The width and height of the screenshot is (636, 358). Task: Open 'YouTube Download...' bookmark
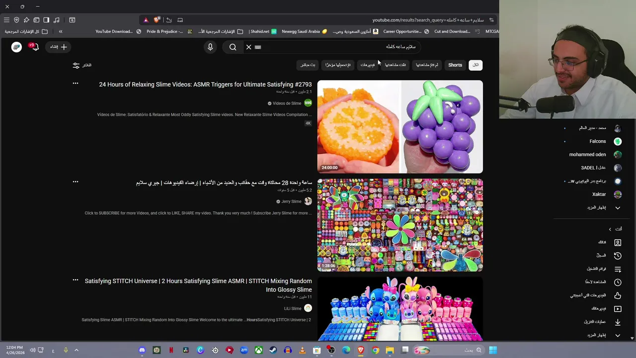click(x=118, y=31)
